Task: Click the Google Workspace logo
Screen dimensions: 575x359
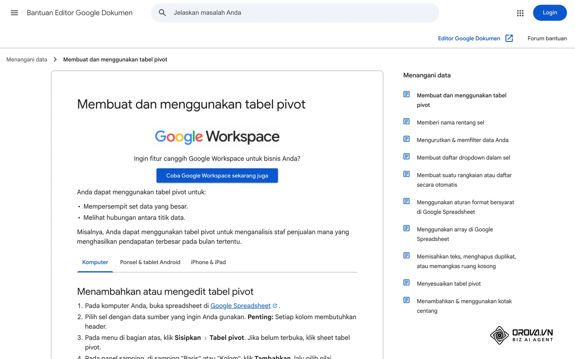Action: pyautogui.click(x=217, y=137)
